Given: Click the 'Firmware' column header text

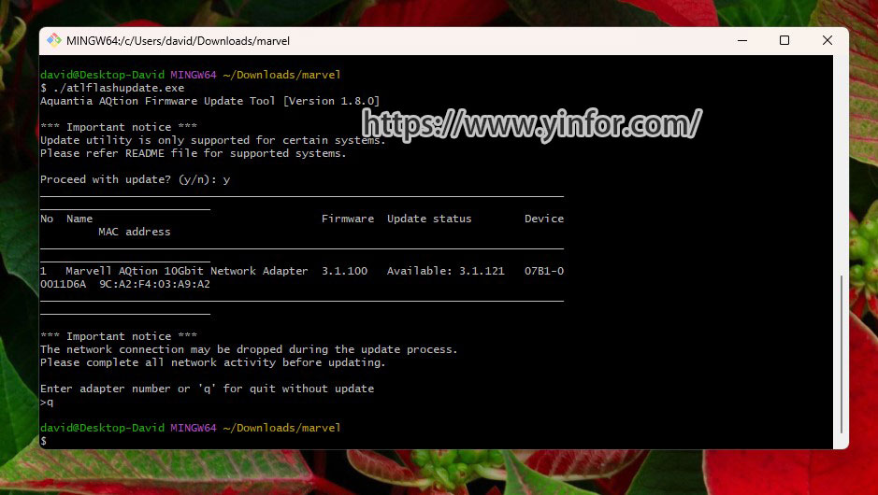Looking at the screenshot, I should (347, 219).
